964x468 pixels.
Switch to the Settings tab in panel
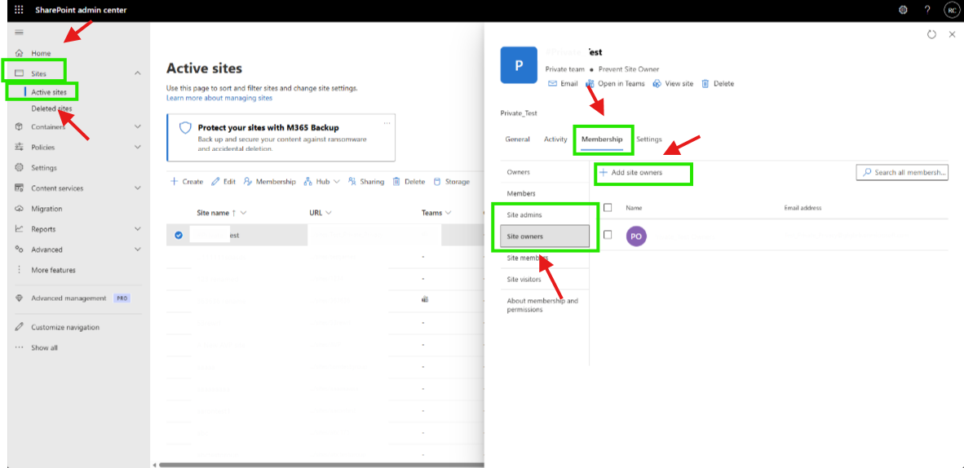tap(649, 139)
